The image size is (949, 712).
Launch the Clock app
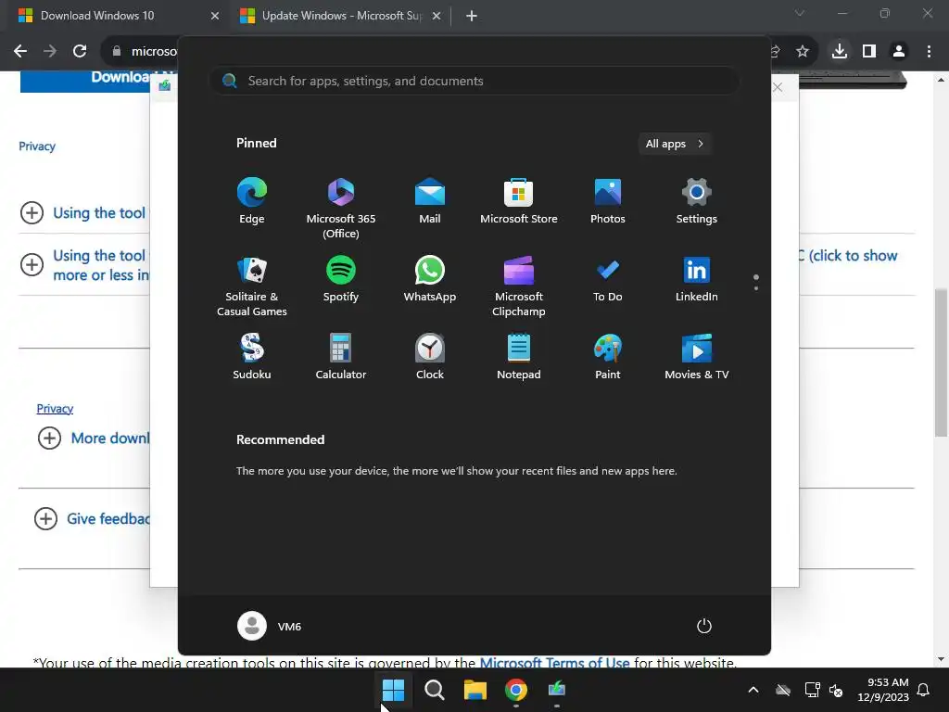tap(430, 357)
